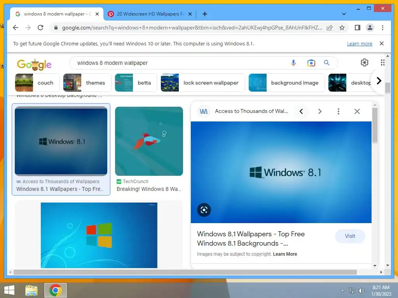Filter by lock screen wallpaper chip
This screenshot has height=298, width=398.
coord(203,83)
